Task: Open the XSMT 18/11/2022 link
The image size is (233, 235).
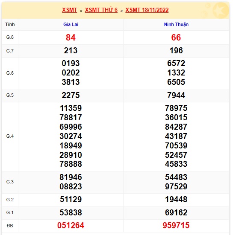Action: [147, 10]
